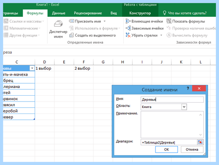Click the lightbulb Tell Me icon
Screen dimensions: 219x165
click(165, 13)
